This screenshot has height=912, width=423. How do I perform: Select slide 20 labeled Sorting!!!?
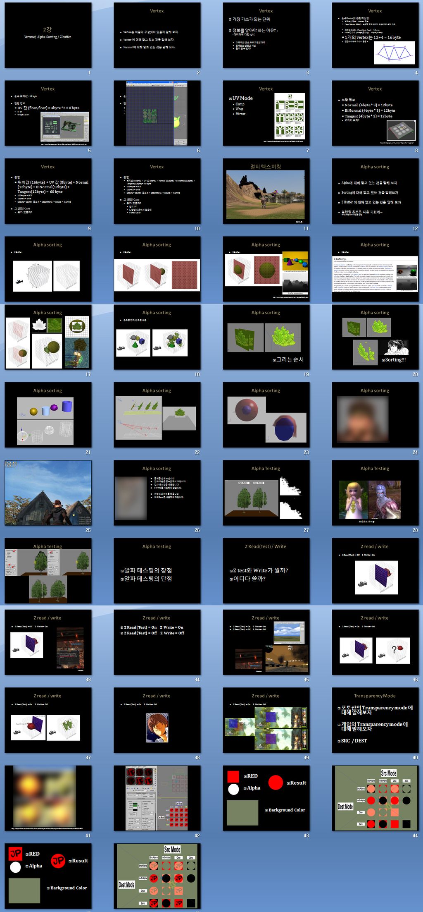pos(375,337)
